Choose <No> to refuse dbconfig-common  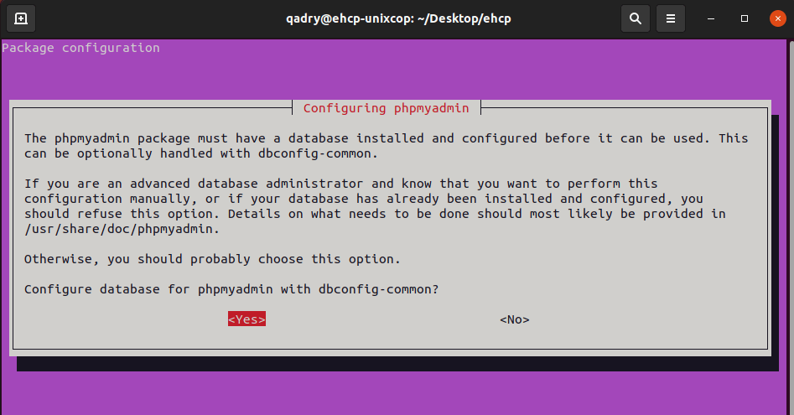point(515,319)
